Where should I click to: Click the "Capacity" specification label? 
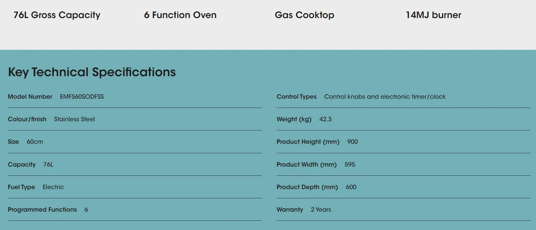click(x=22, y=165)
